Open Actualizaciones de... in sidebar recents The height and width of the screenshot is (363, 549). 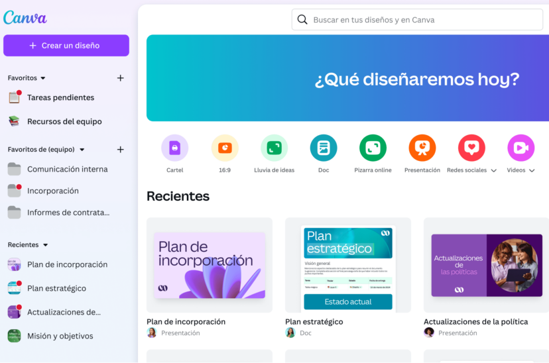pyautogui.click(x=64, y=312)
